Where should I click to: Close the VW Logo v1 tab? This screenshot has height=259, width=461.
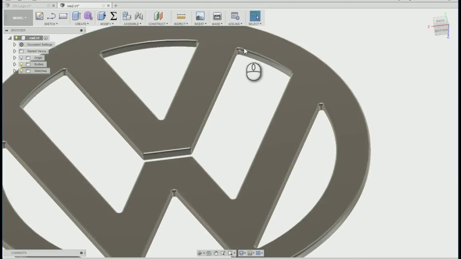pyautogui.click(x=54, y=6)
